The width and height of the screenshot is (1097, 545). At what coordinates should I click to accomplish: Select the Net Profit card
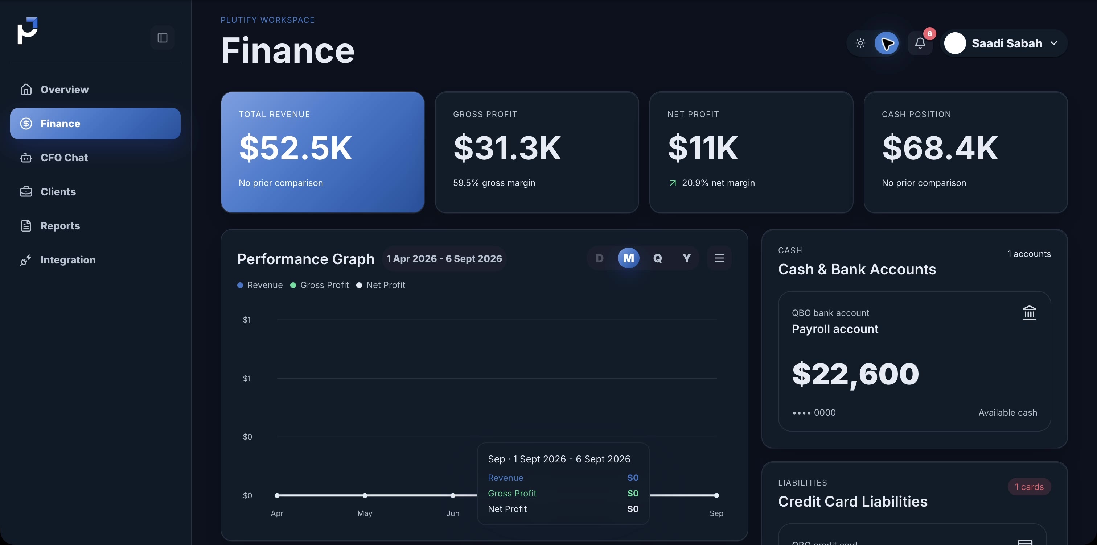[x=751, y=152]
